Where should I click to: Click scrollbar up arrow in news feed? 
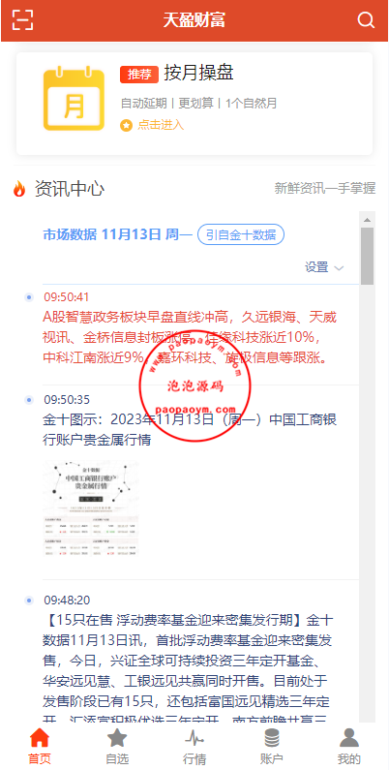(367, 219)
